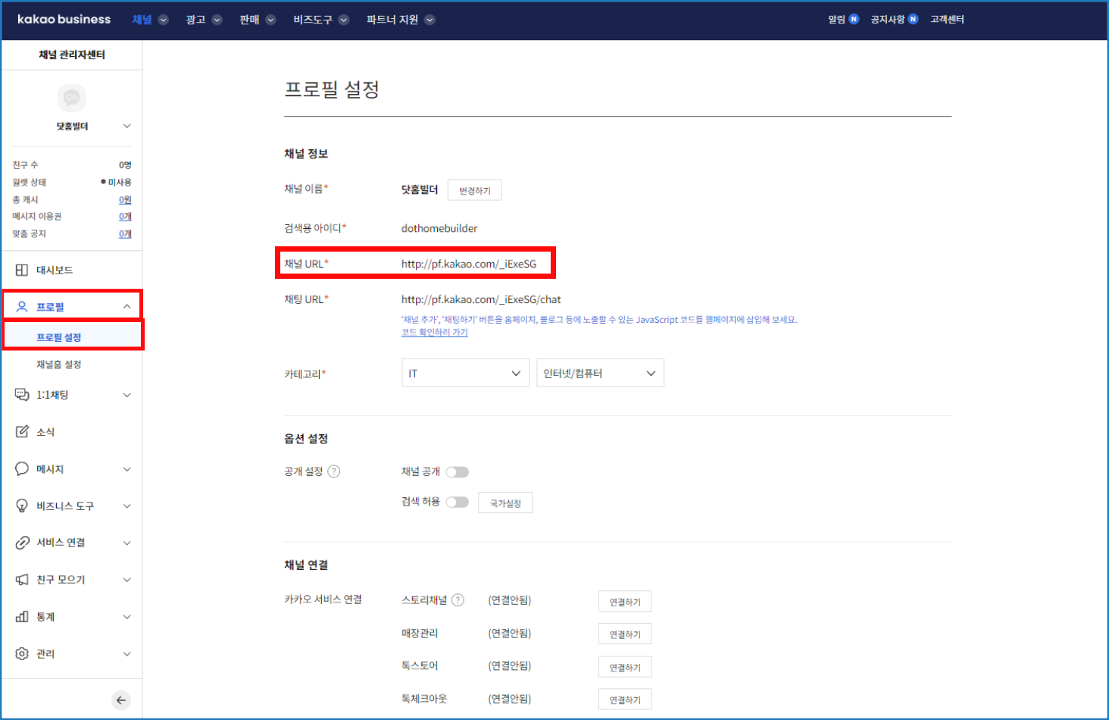
Task: Open the 비즈도구 menu in top navigation
Action: click(x=320, y=20)
